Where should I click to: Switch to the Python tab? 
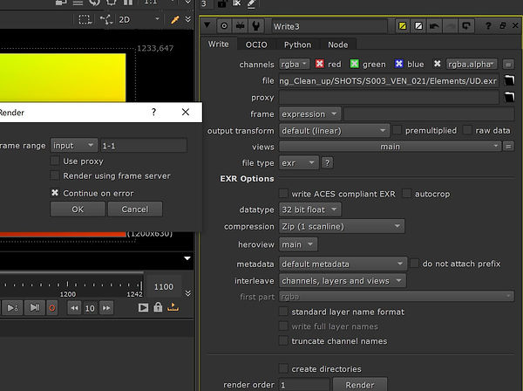point(297,45)
